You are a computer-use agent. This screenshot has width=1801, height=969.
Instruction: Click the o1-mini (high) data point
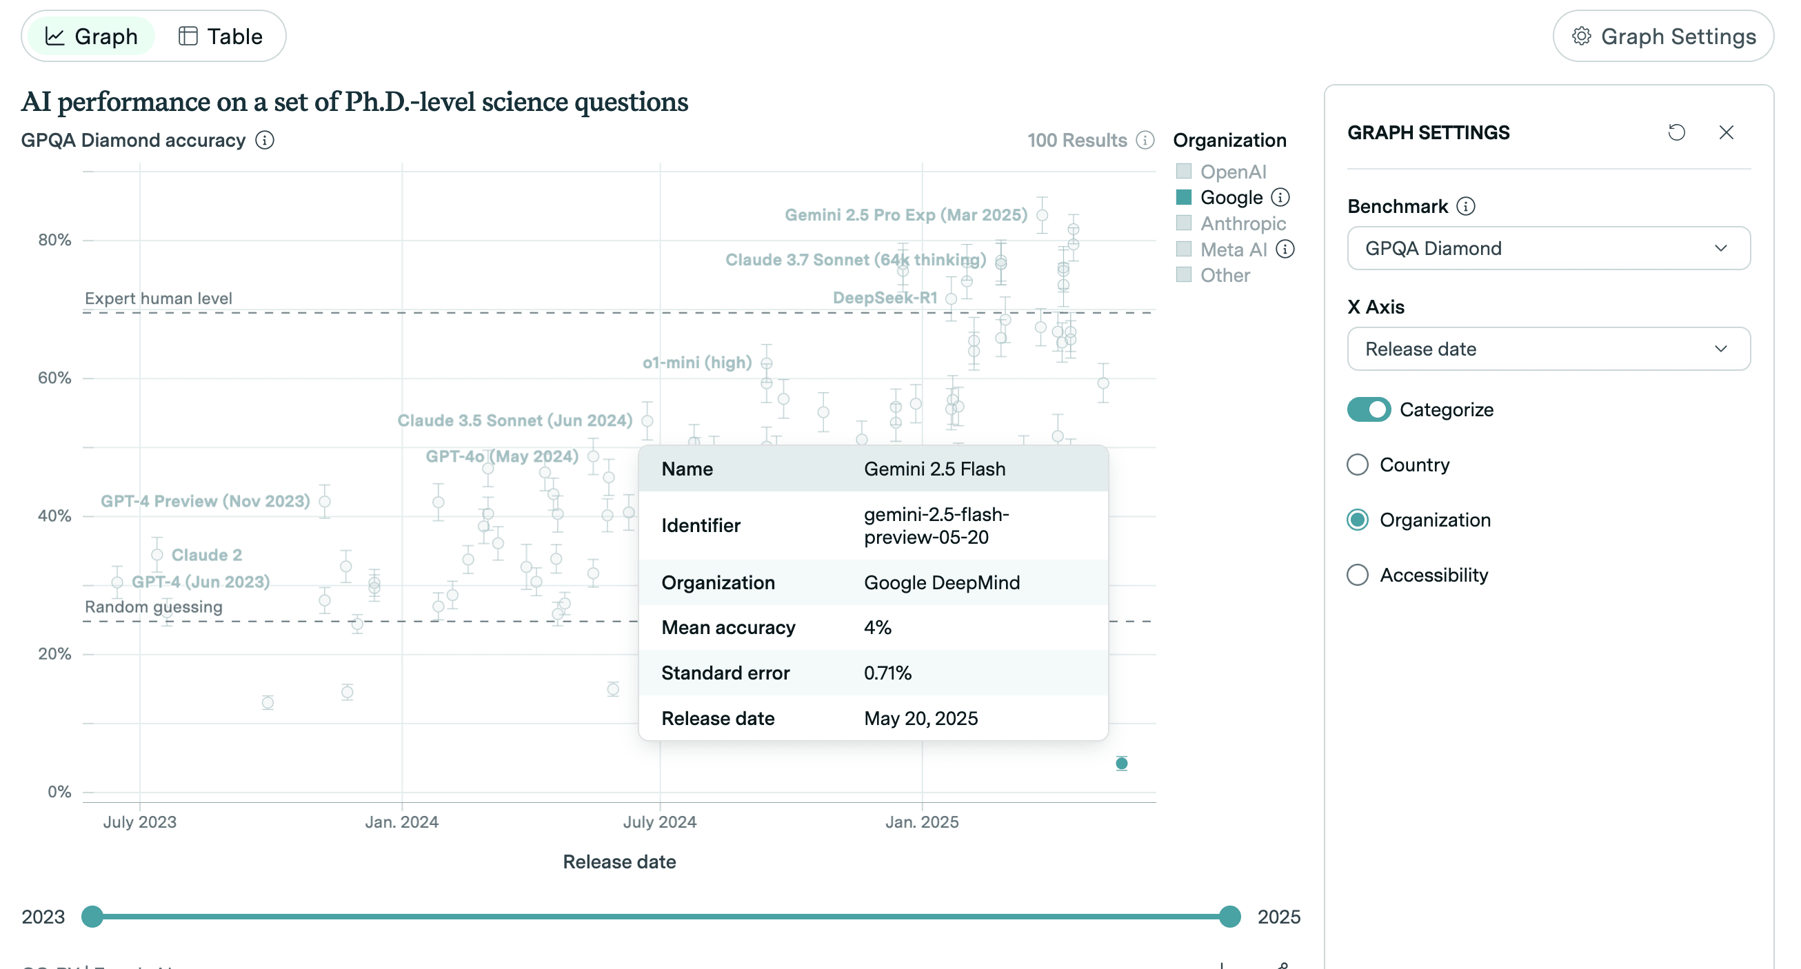pyautogui.click(x=766, y=364)
